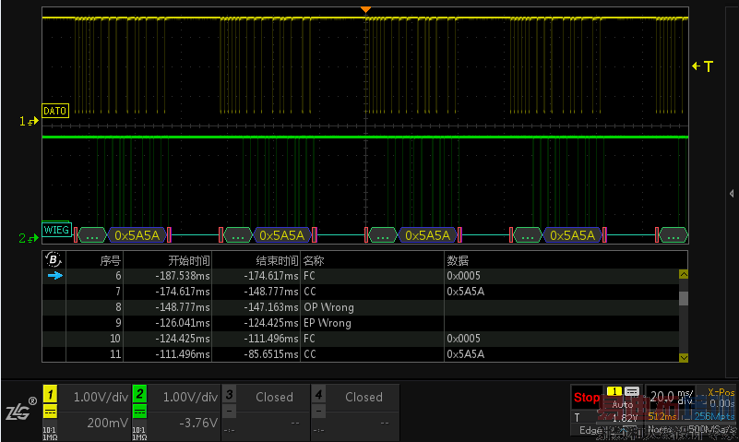Toggle channel 1 yellow button
Image resolution: width=739 pixels, height=442 pixels.
coord(52,394)
